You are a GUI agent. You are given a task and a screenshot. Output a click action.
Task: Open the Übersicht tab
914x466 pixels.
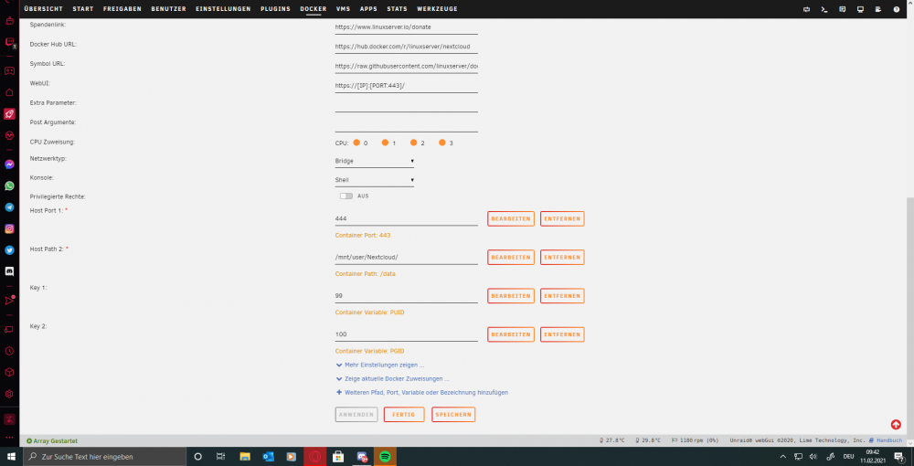44,9
